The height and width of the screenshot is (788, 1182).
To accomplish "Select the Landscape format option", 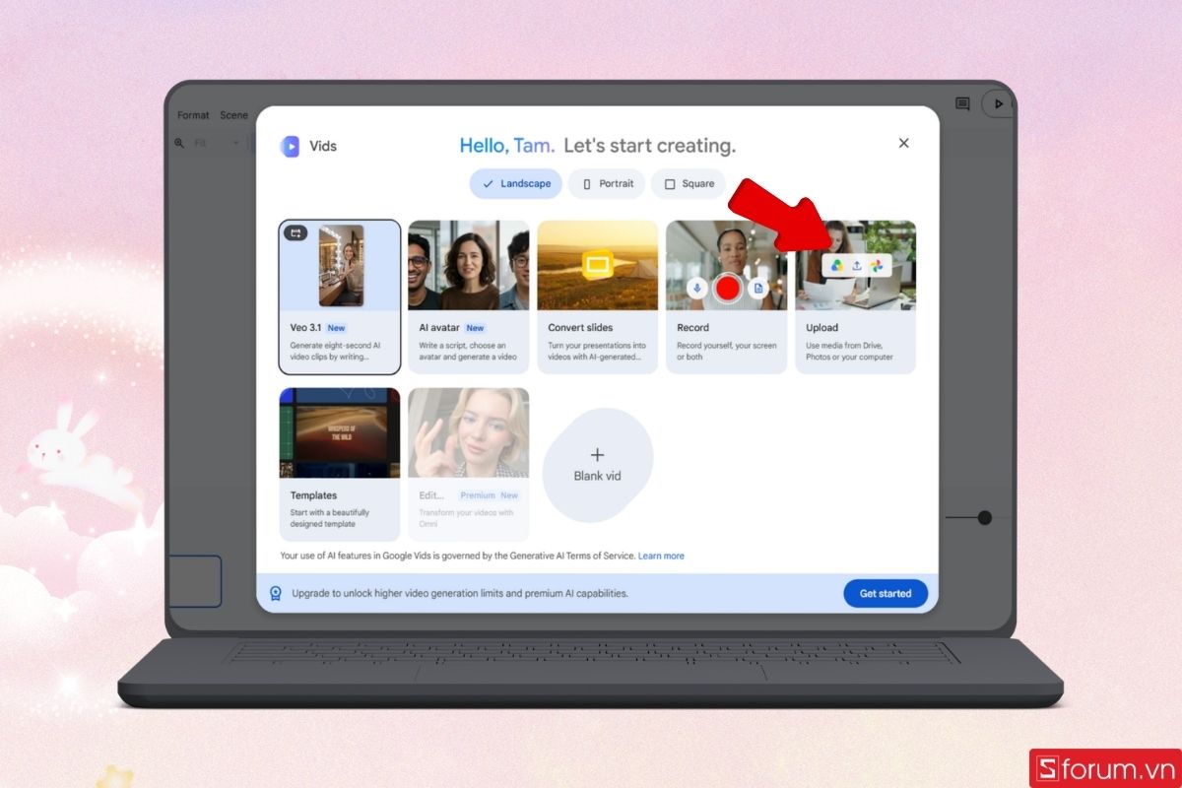I will (515, 184).
